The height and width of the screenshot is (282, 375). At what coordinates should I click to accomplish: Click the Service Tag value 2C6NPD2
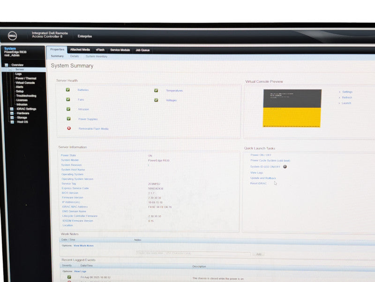click(154, 184)
